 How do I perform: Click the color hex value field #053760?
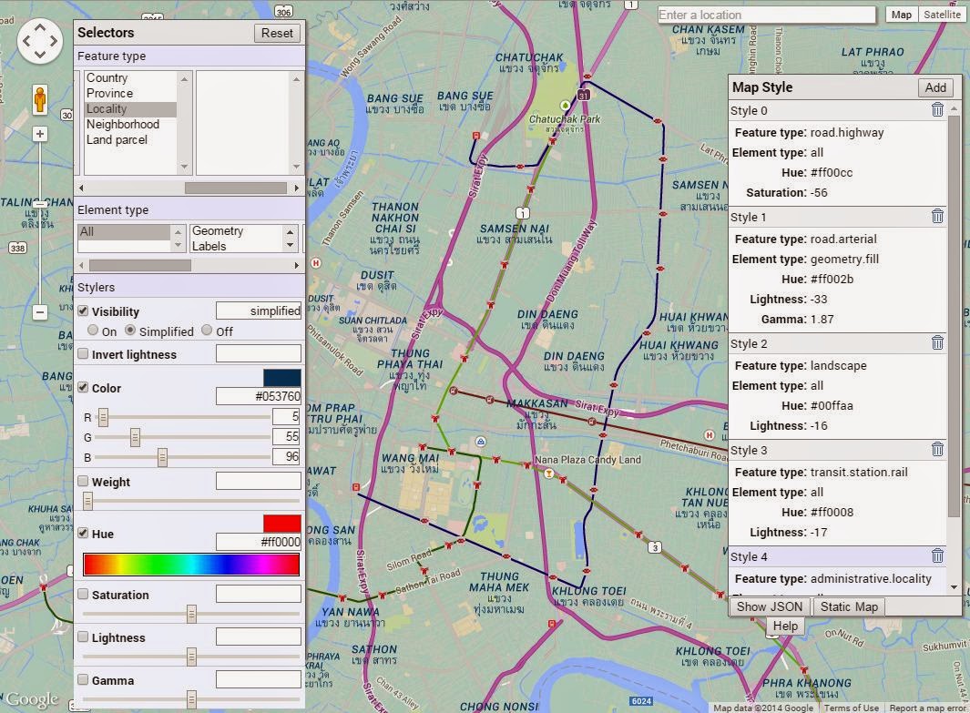click(259, 396)
